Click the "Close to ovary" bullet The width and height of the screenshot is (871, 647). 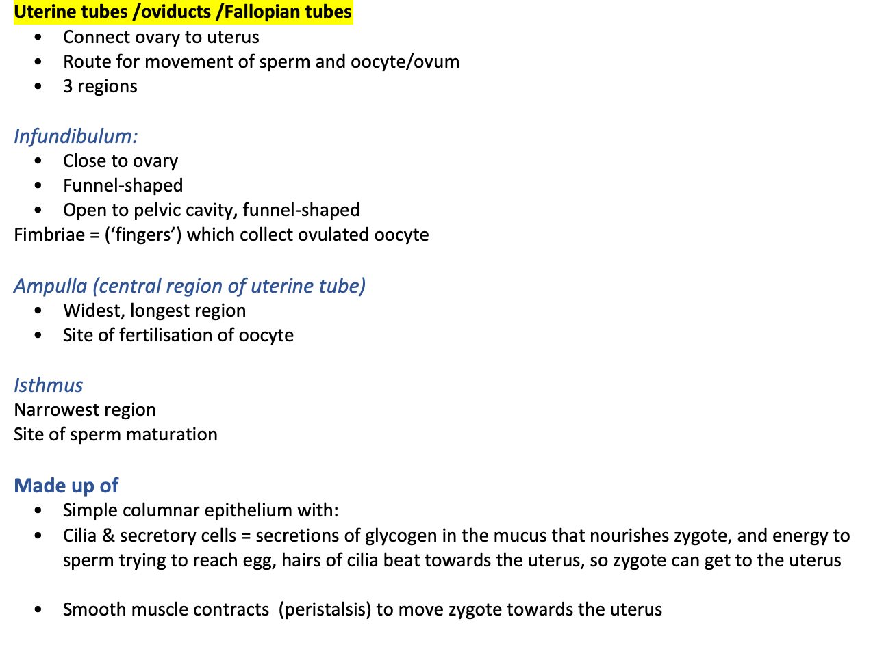(121, 161)
